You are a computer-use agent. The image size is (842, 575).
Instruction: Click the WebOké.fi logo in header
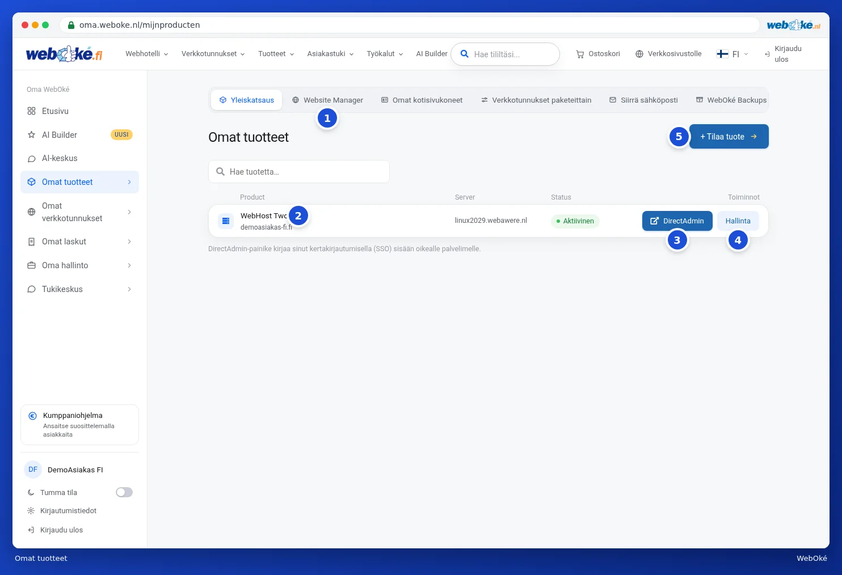tap(64, 54)
